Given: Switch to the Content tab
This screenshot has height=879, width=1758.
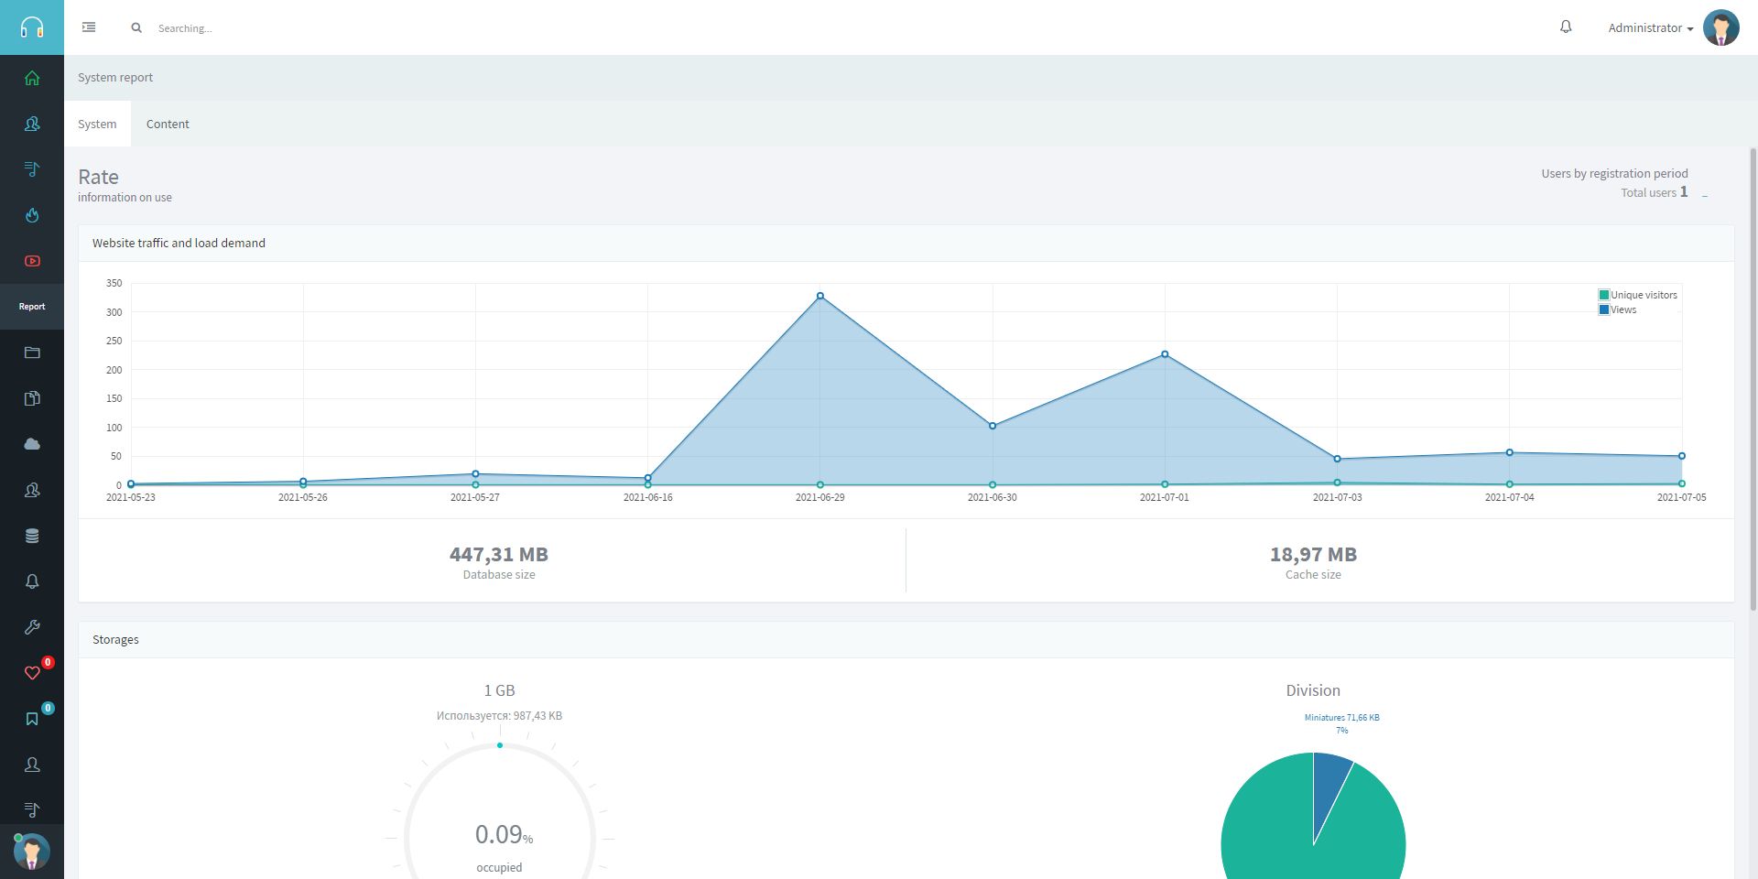Looking at the screenshot, I should (x=168, y=124).
